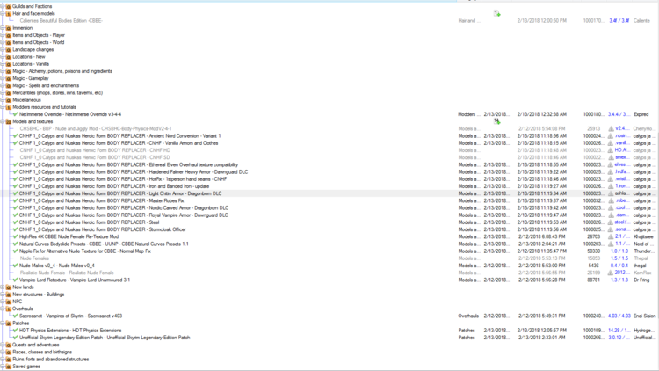
Task: Collapse the Patches category
Action: pyautogui.click(x=2, y=324)
